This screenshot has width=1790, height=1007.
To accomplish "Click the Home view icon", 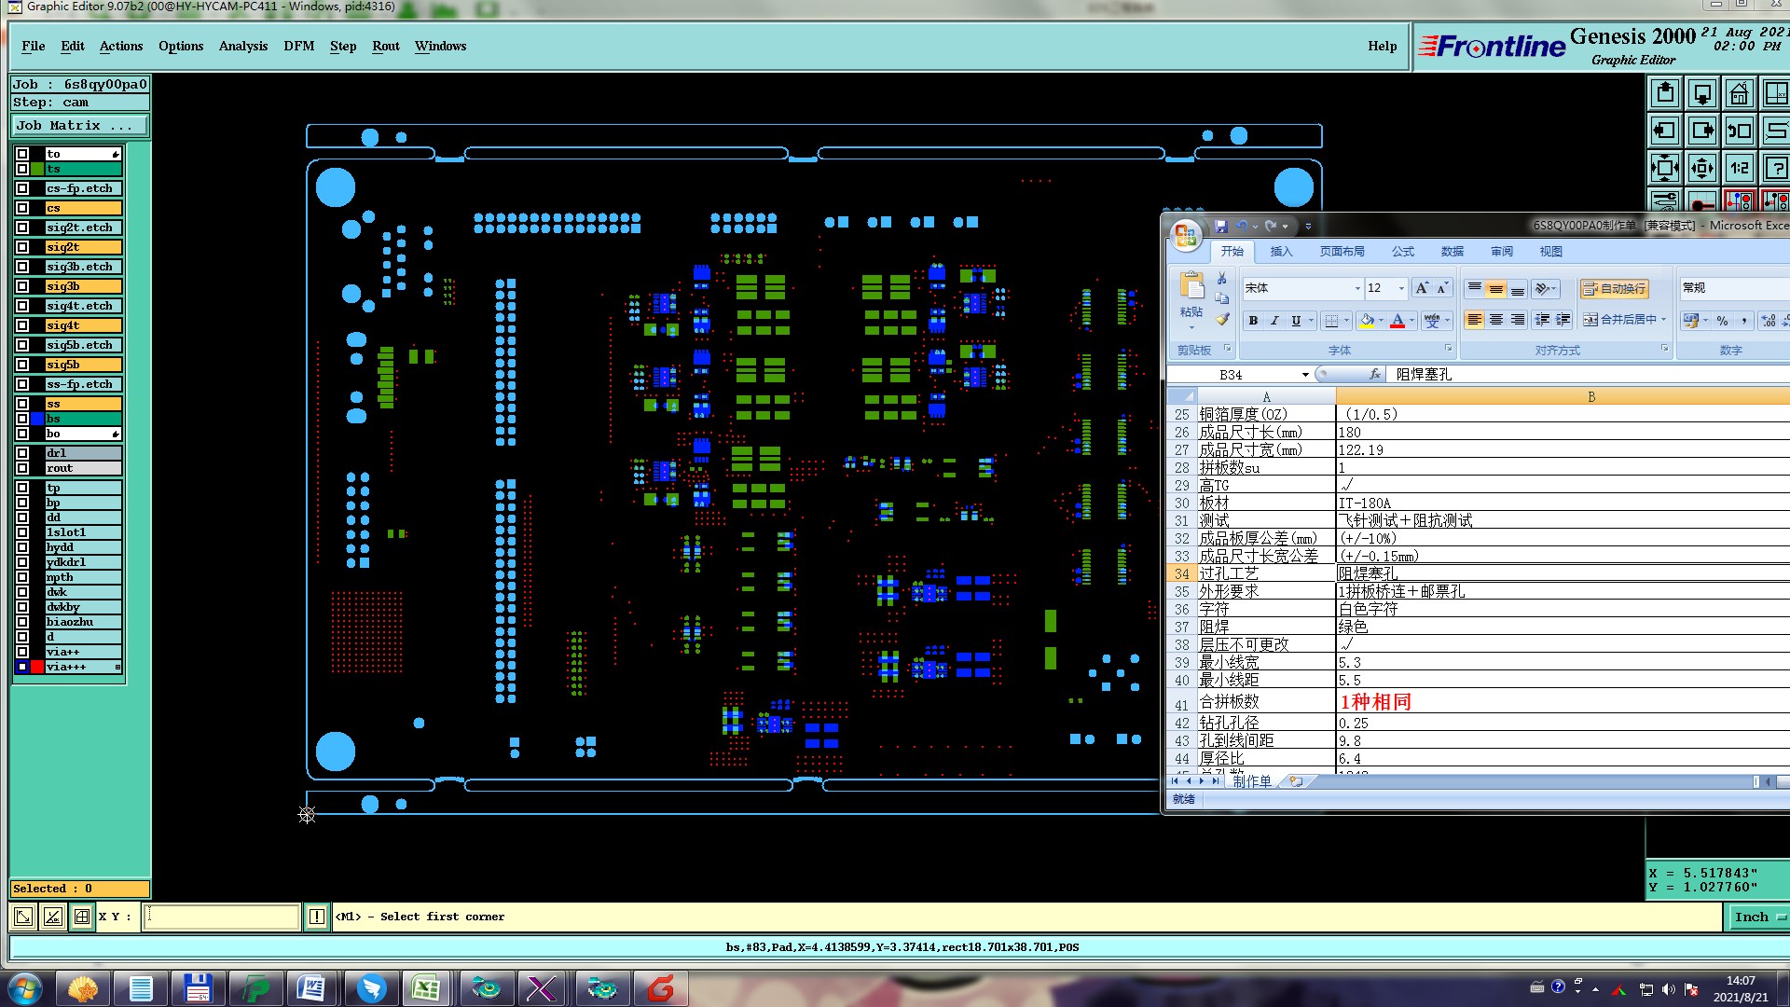I will (1740, 93).
